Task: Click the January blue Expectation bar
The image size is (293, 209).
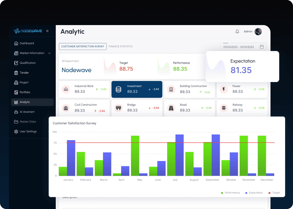Action: 71,158
